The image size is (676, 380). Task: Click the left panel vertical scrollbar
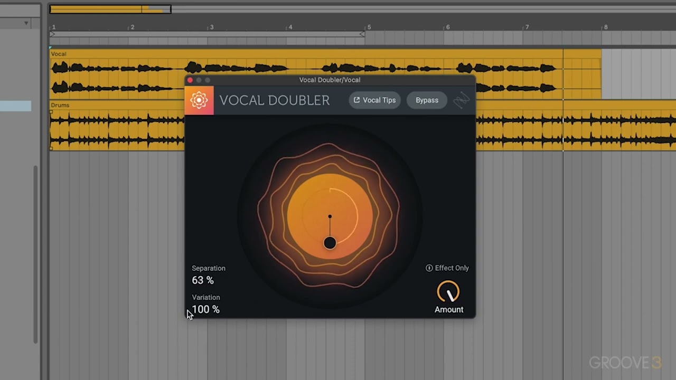(x=36, y=253)
